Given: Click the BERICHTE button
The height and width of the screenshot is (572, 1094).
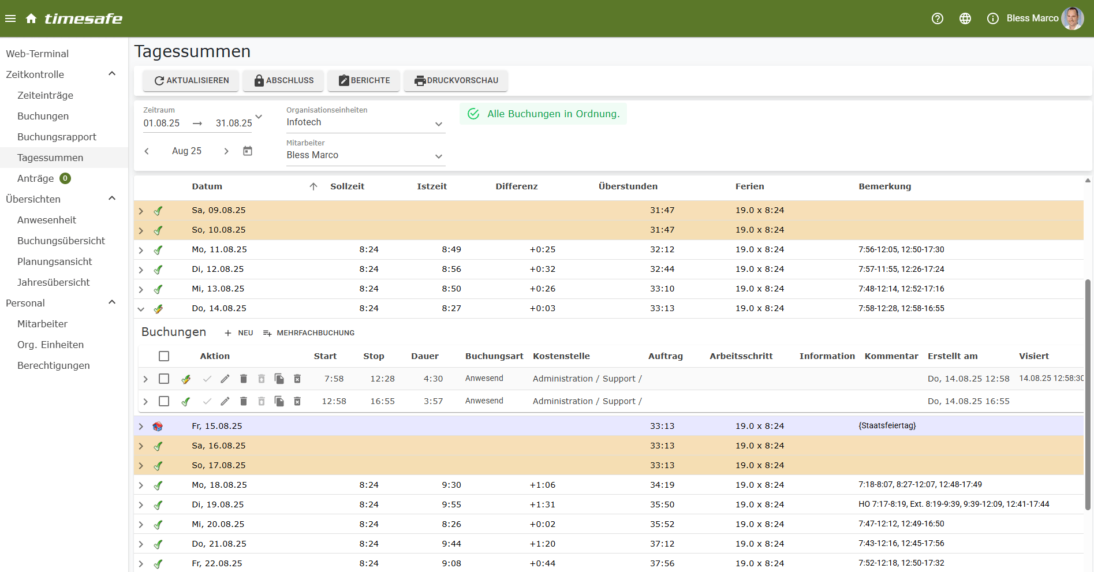Looking at the screenshot, I should coord(364,81).
